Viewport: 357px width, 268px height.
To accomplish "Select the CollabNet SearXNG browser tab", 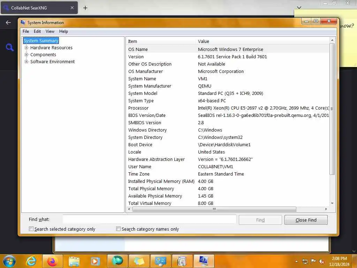I will tap(39, 8).
